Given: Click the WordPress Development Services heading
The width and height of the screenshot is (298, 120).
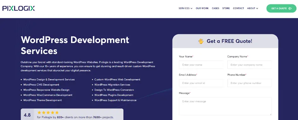Looking at the screenshot, I should pyautogui.click(x=75, y=45).
